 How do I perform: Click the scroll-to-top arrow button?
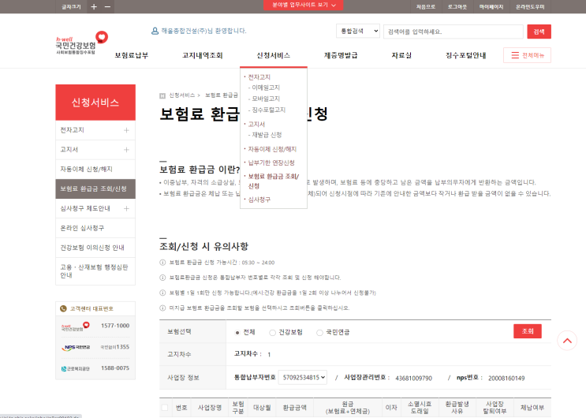pos(567,341)
